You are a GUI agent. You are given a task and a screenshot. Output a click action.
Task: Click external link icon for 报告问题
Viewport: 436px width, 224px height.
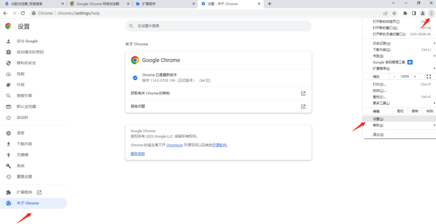(303, 107)
